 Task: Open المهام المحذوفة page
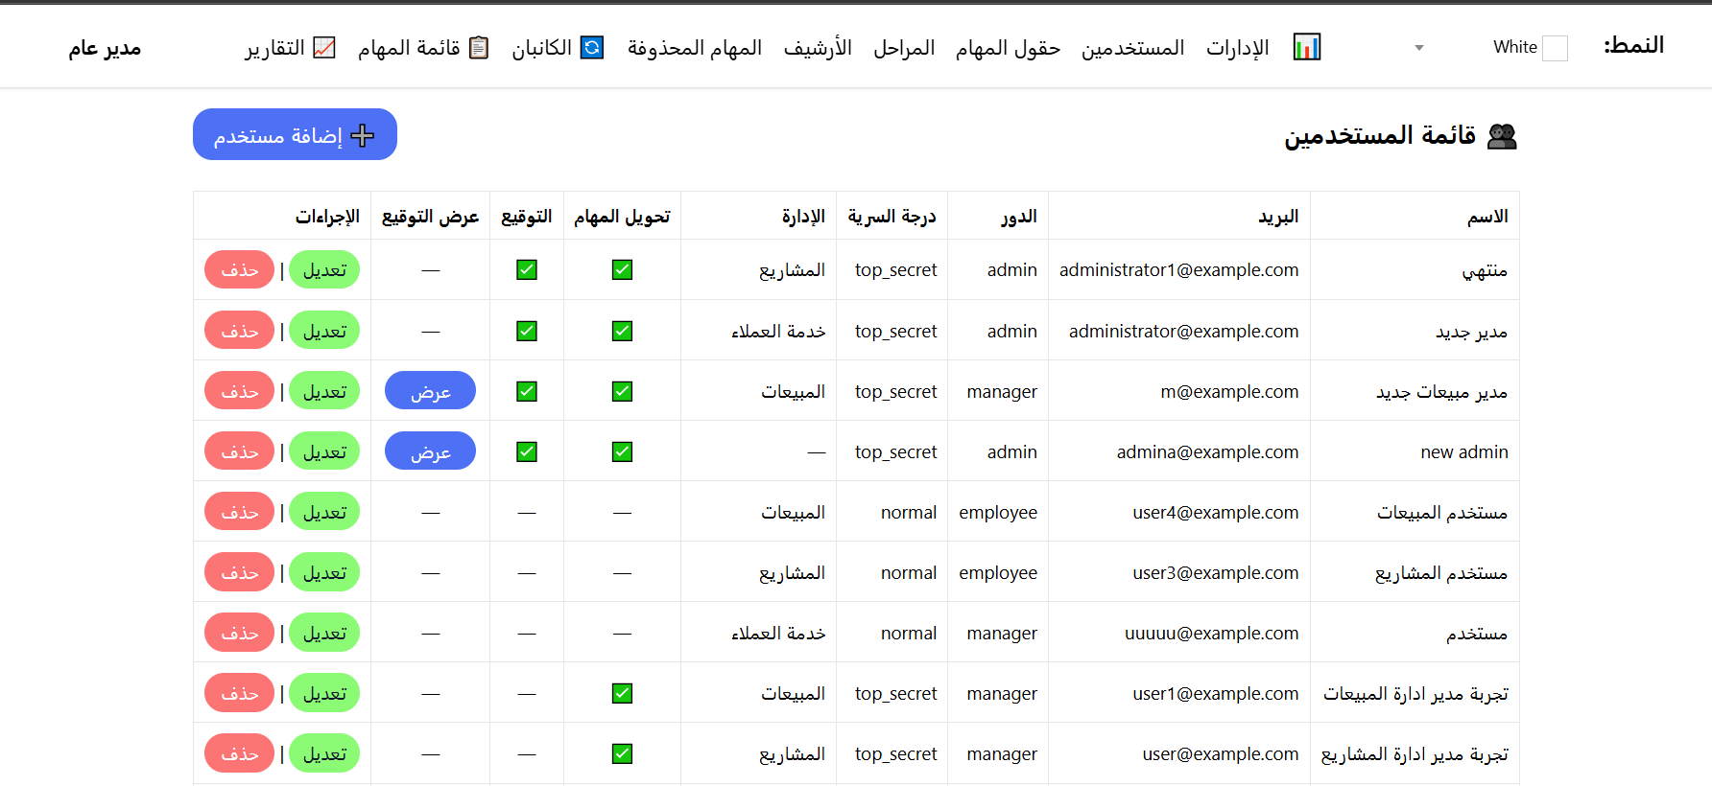[x=695, y=47]
